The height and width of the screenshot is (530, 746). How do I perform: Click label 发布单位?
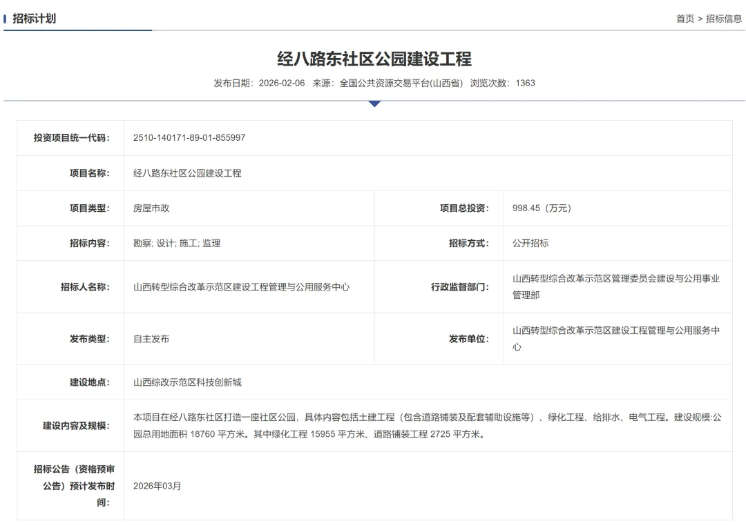[x=468, y=339]
